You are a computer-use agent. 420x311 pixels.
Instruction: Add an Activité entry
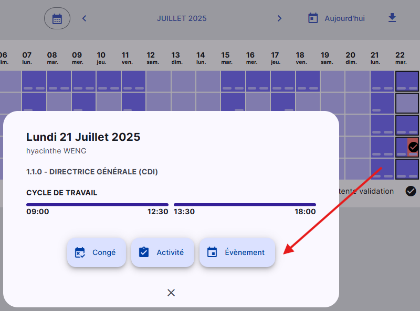[163, 252]
